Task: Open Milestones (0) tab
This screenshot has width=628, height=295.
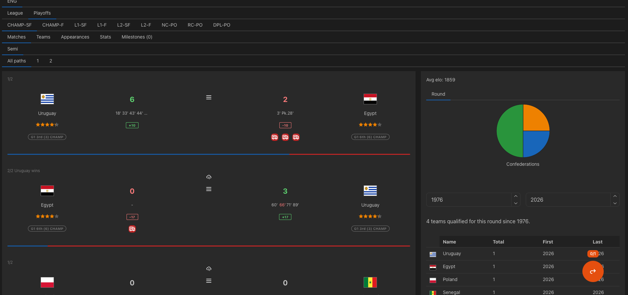Action: coord(137,37)
